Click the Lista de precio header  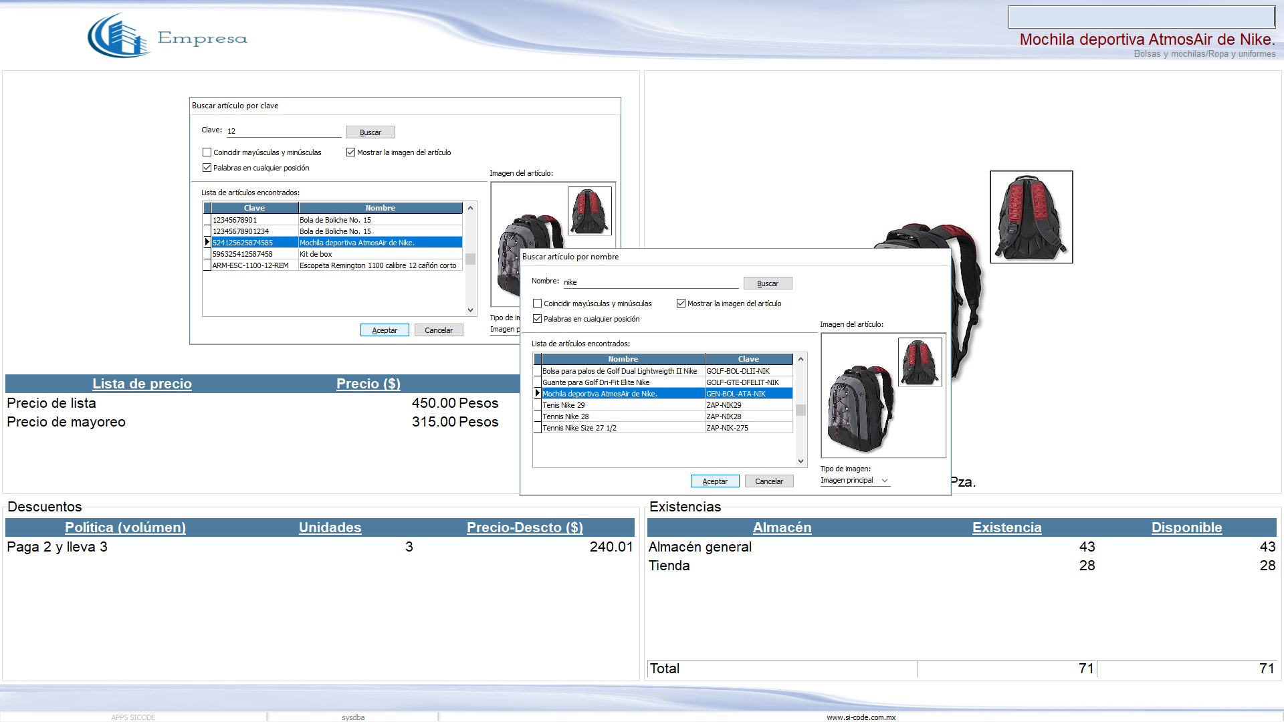(x=142, y=384)
